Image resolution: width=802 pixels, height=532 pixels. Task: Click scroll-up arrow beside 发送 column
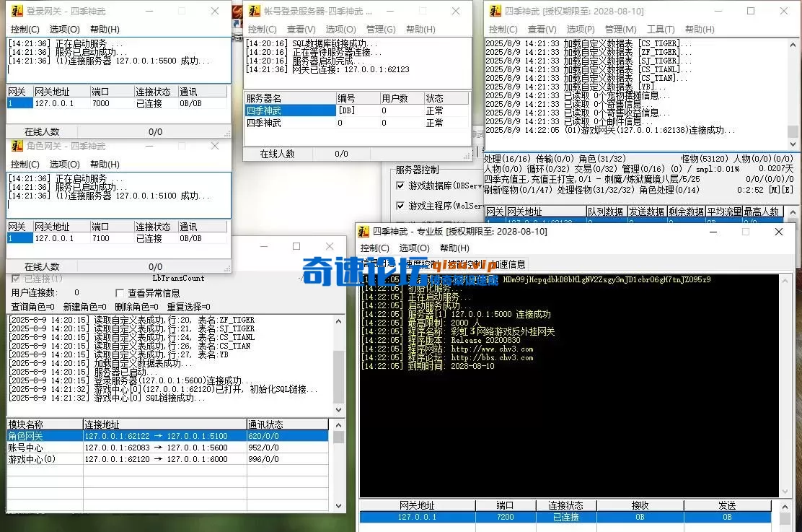(x=785, y=507)
